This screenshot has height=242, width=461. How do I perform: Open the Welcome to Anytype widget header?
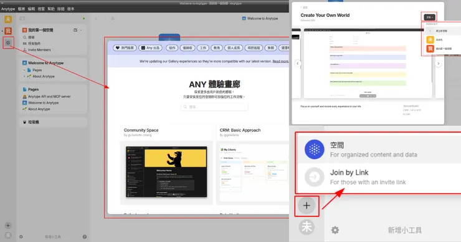coord(43,63)
